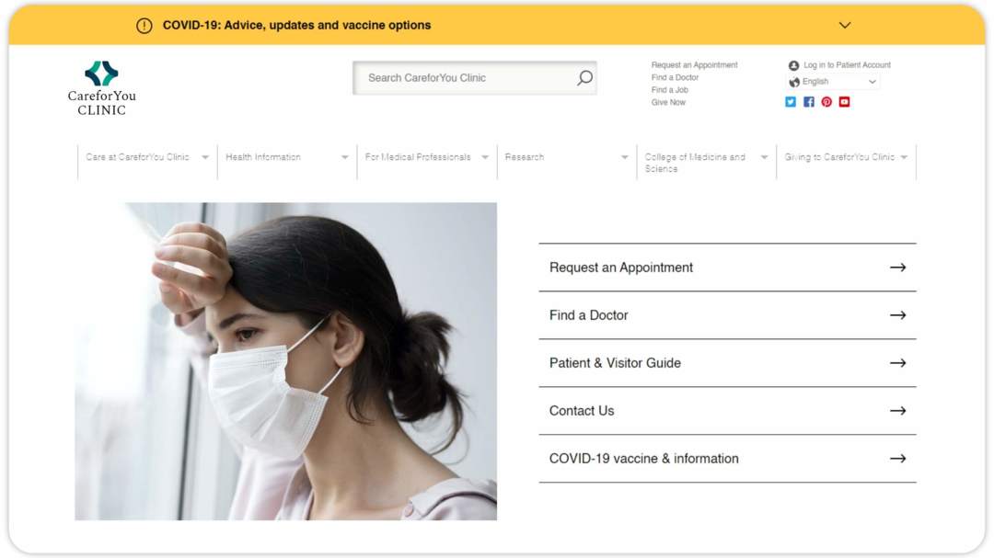The width and height of the screenshot is (994, 558).
Task: Click the masked woman hero image
Action: click(x=286, y=361)
